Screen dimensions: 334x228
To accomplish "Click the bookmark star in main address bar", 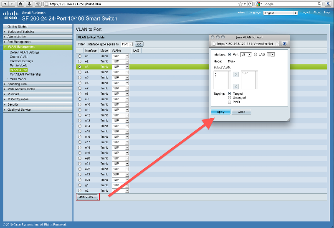I will pyautogui.click(x=244, y=4).
